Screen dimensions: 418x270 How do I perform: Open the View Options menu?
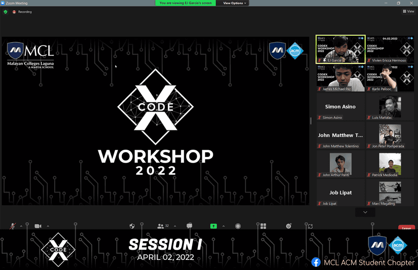click(235, 3)
